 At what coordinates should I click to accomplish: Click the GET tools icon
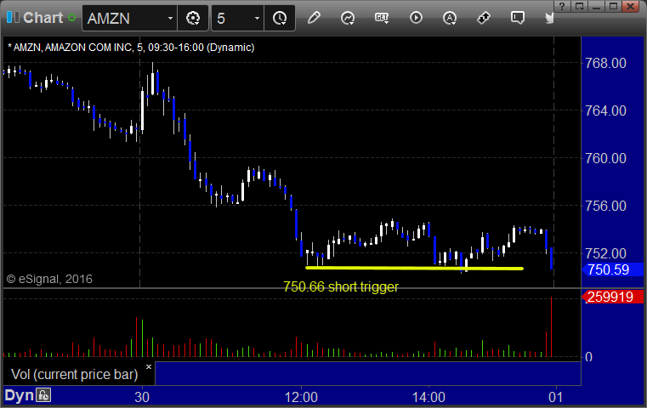[x=382, y=18]
